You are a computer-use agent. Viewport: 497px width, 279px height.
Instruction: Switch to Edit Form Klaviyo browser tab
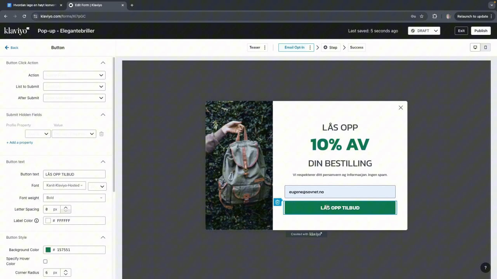click(x=96, y=5)
